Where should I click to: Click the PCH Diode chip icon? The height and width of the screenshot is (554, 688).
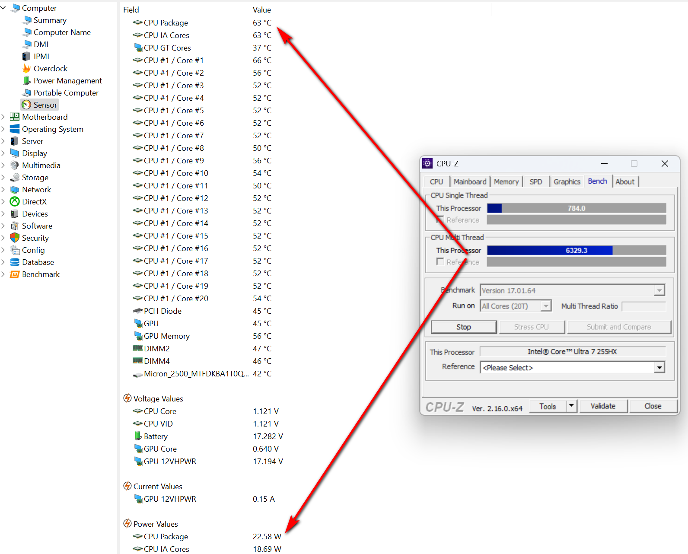click(138, 311)
